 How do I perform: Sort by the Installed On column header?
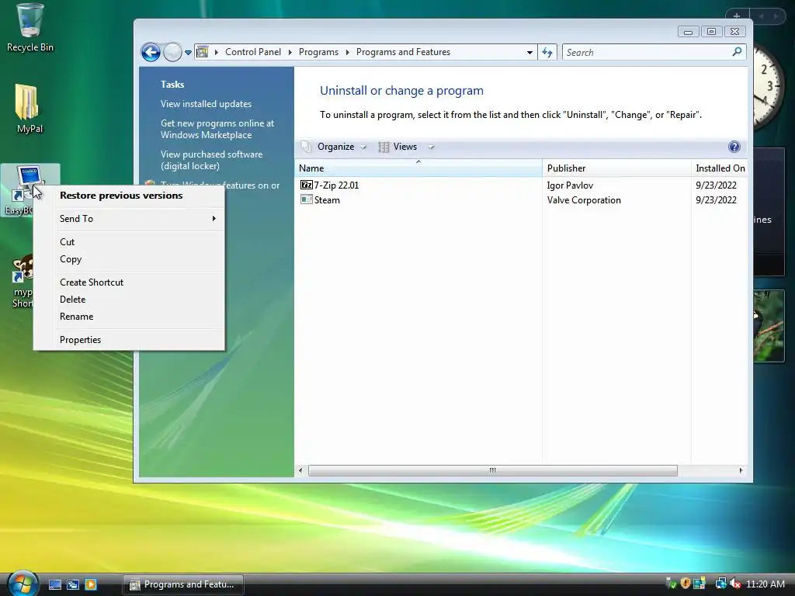[x=720, y=168]
